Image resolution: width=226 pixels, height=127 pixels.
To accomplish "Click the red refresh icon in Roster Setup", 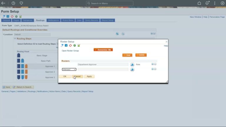I will pos(70,46).
